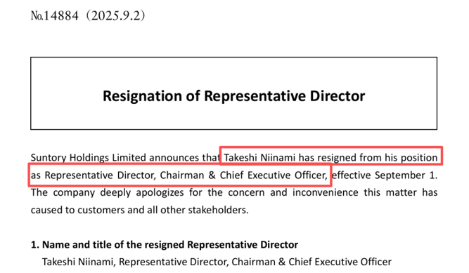This screenshot has width=469, height=273.
Task: Click the ampersand in the last line
Action: (282, 262)
